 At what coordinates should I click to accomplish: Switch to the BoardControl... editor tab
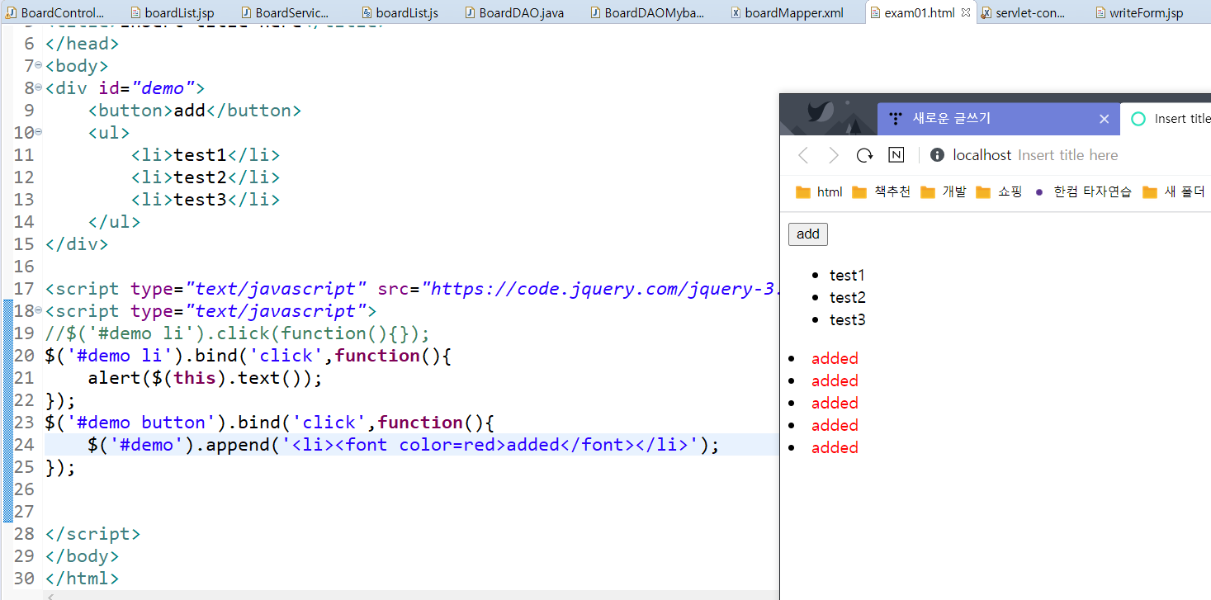(55, 13)
